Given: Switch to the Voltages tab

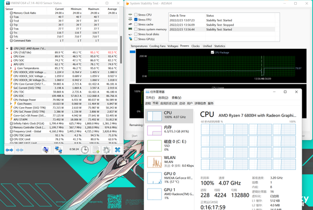Looking at the screenshot, I should coord(173,46).
